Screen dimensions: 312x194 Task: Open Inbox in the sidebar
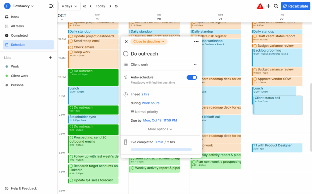pos(28,17)
